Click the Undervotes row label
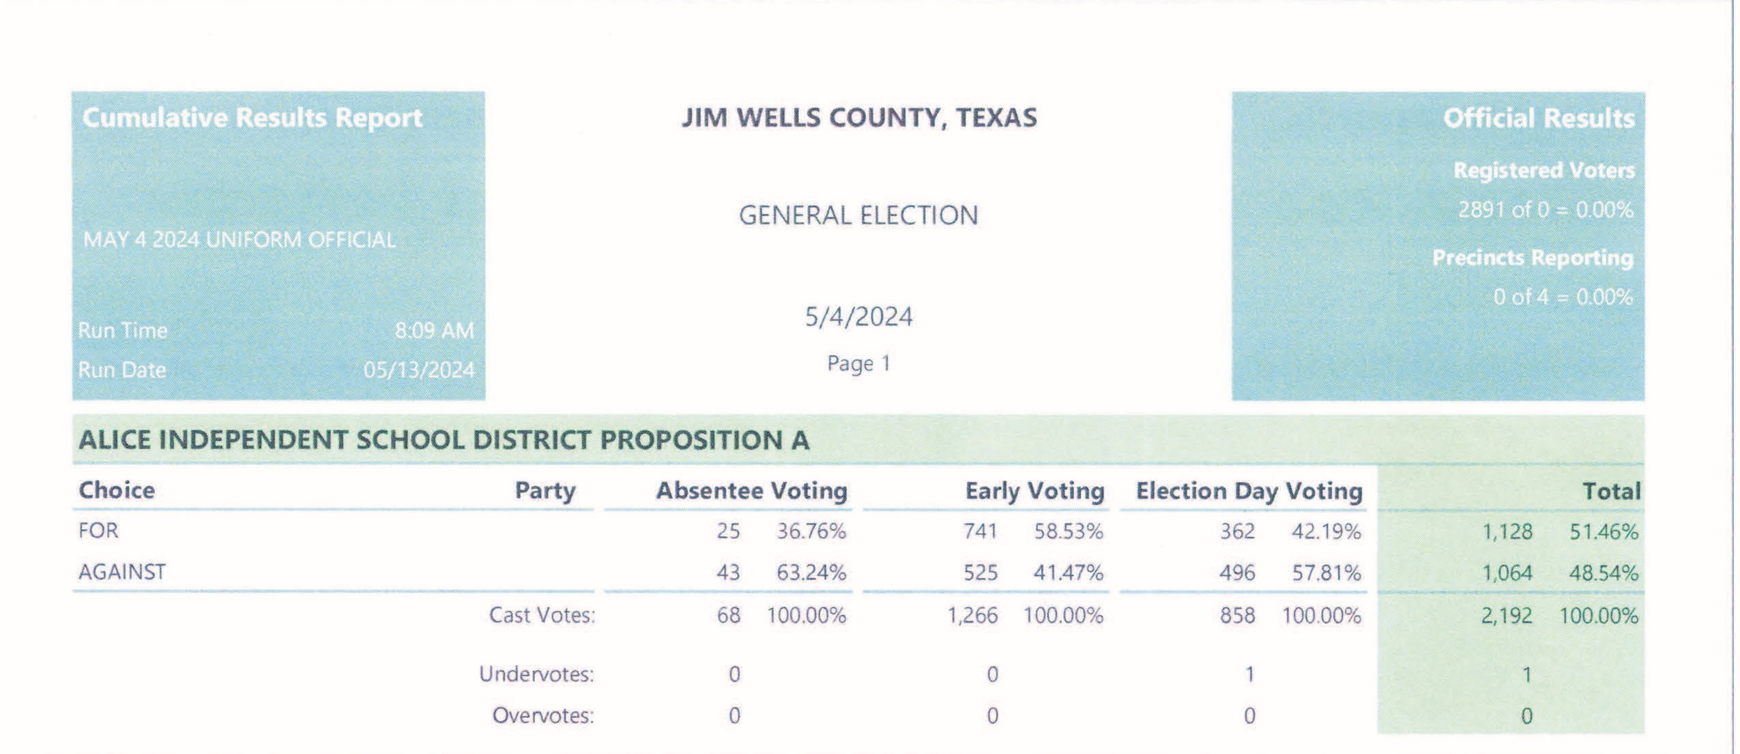The width and height of the screenshot is (1740, 754). click(536, 674)
